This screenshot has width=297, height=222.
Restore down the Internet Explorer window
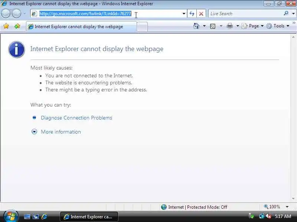(280, 4)
